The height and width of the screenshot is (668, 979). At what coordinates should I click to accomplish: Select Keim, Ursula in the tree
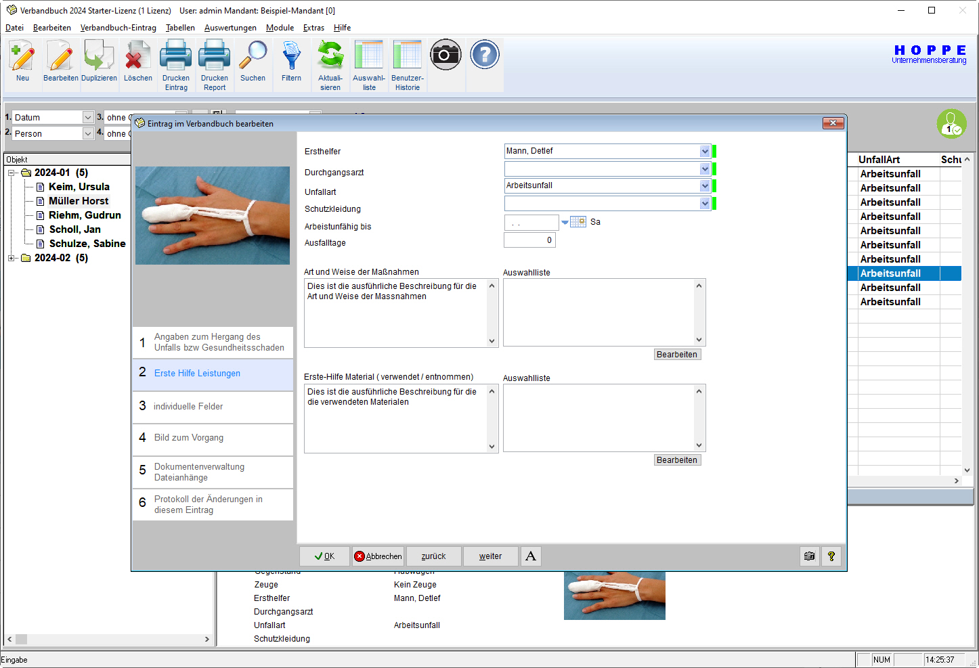point(79,187)
